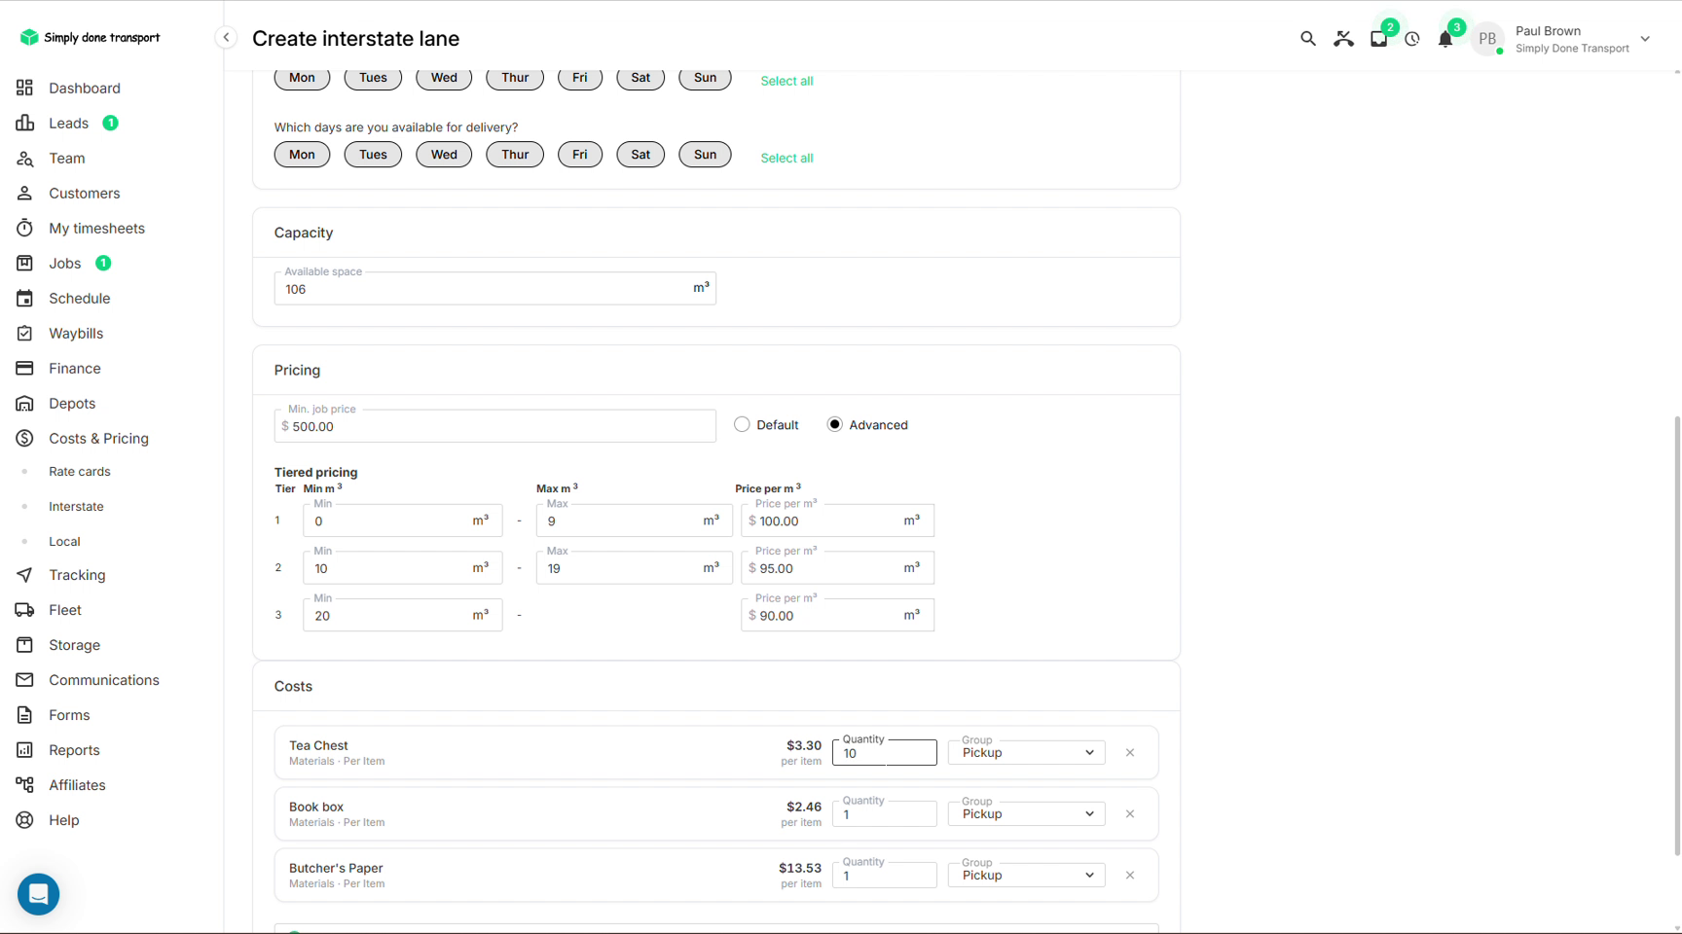Open Rate cards submenu item
1682x934 pixels.
[80, 472]
